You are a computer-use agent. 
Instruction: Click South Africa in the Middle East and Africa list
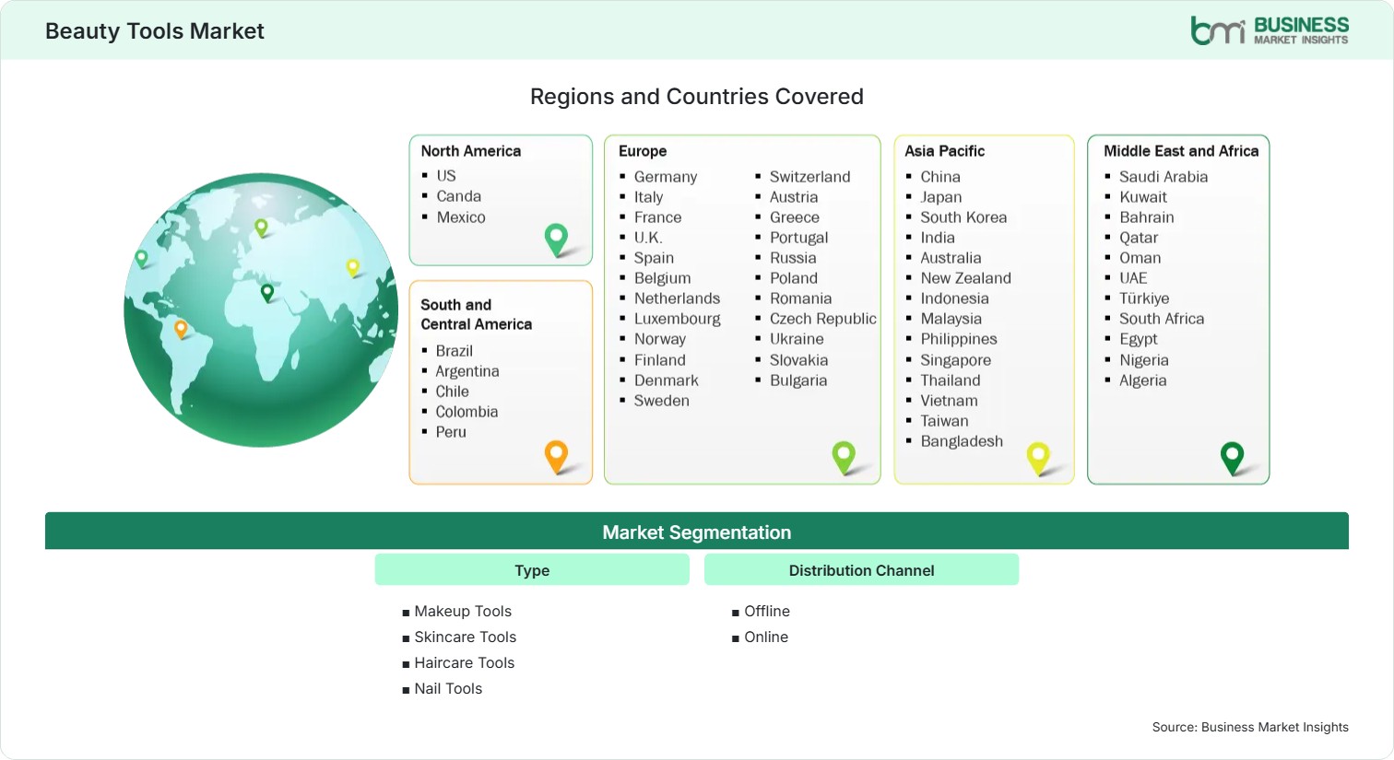(1162, 319)
